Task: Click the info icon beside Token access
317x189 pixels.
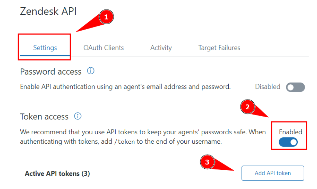Action: [78, 116]
